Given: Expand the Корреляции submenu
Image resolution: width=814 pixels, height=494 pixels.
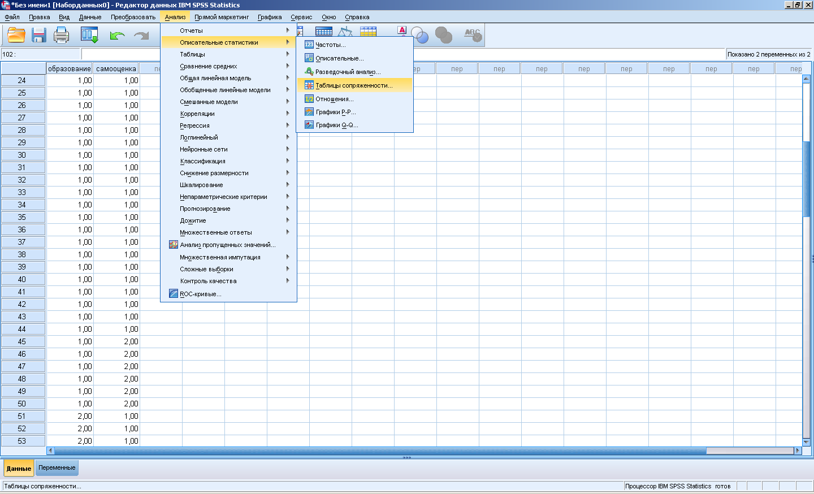Looking at the screenshot, I should [228, 114].
